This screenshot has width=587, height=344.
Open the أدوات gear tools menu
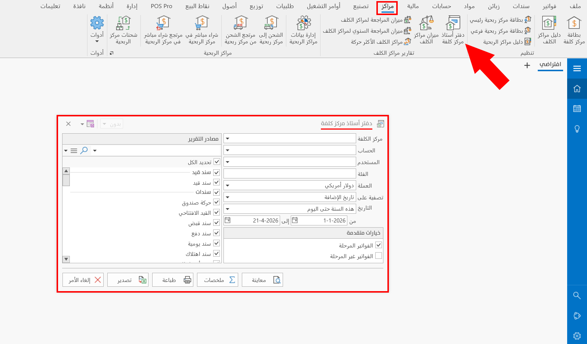97,29
